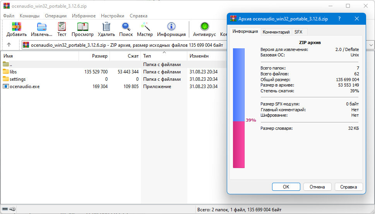Click the dialog's question mark help button

[x=339, y=19]
